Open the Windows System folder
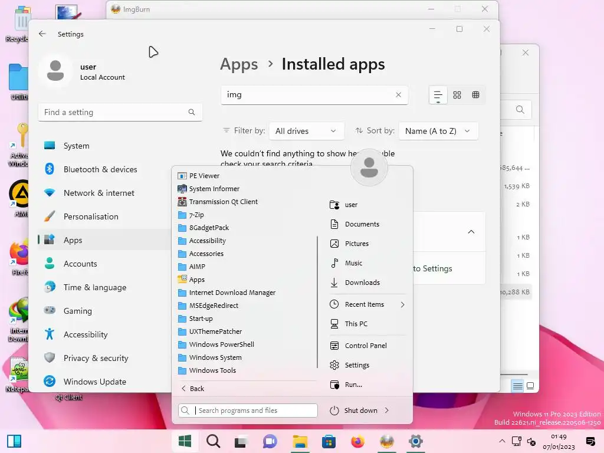 tap(210, 357)
